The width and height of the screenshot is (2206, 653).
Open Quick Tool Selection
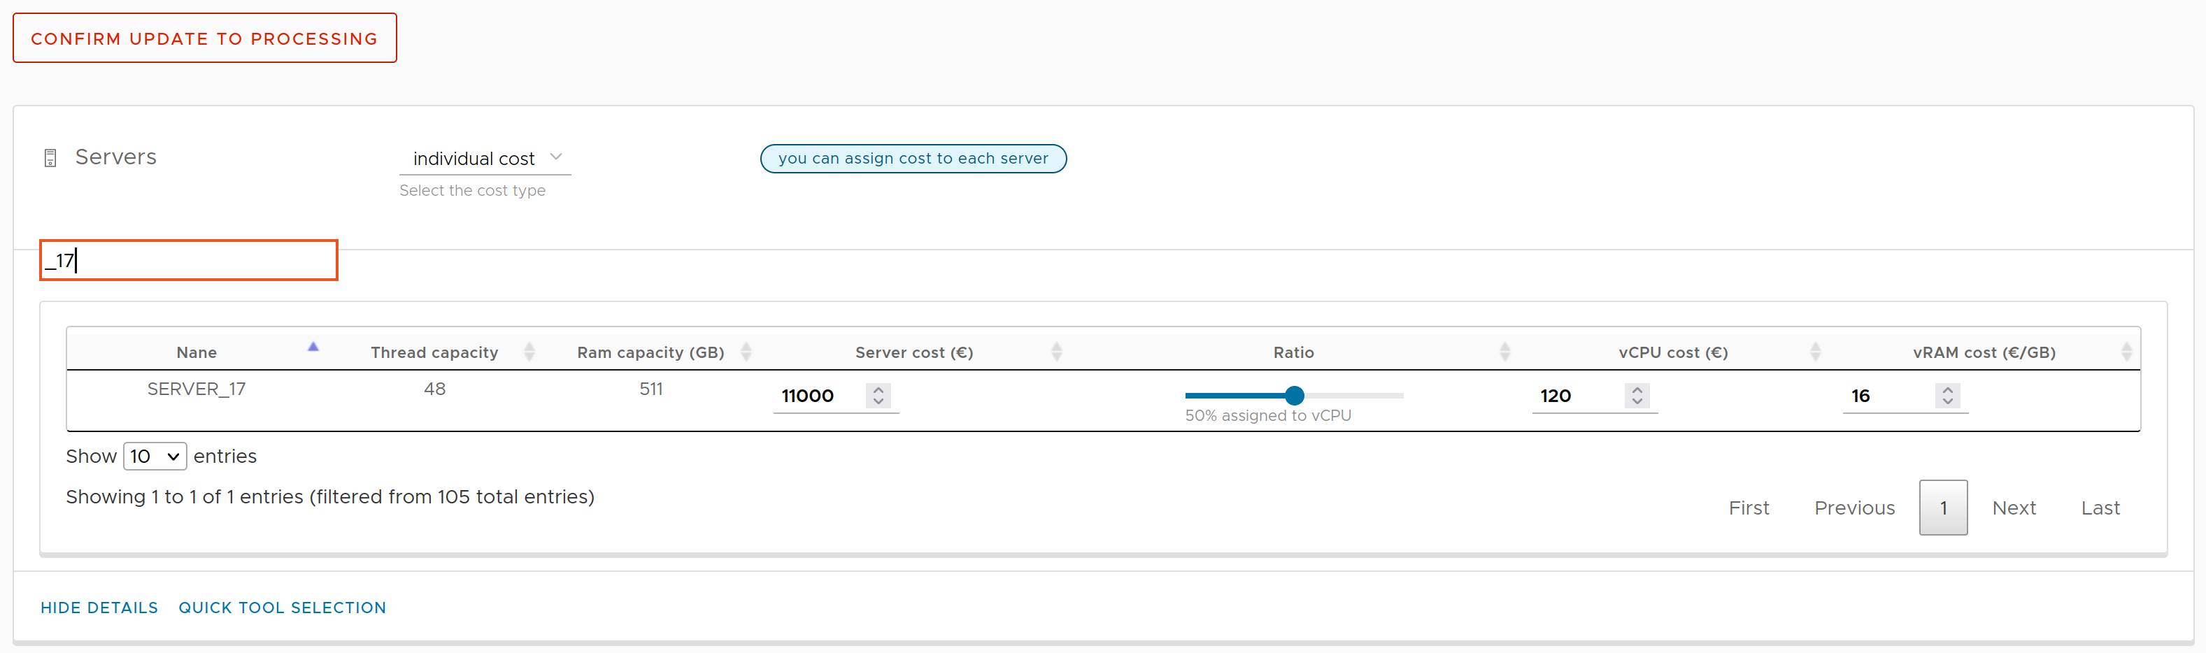pos(282,608)
